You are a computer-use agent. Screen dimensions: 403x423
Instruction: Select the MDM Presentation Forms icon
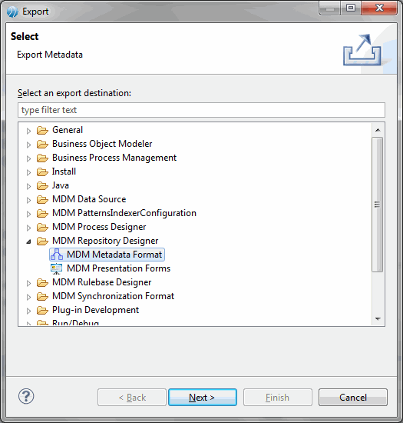click(x=57, y=268)
